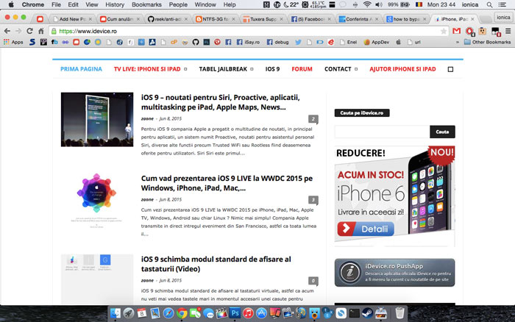This screenshot has width=515, height=322.
Task: Expand the CONTACT navigation dropdown
Action: (341, 69)
